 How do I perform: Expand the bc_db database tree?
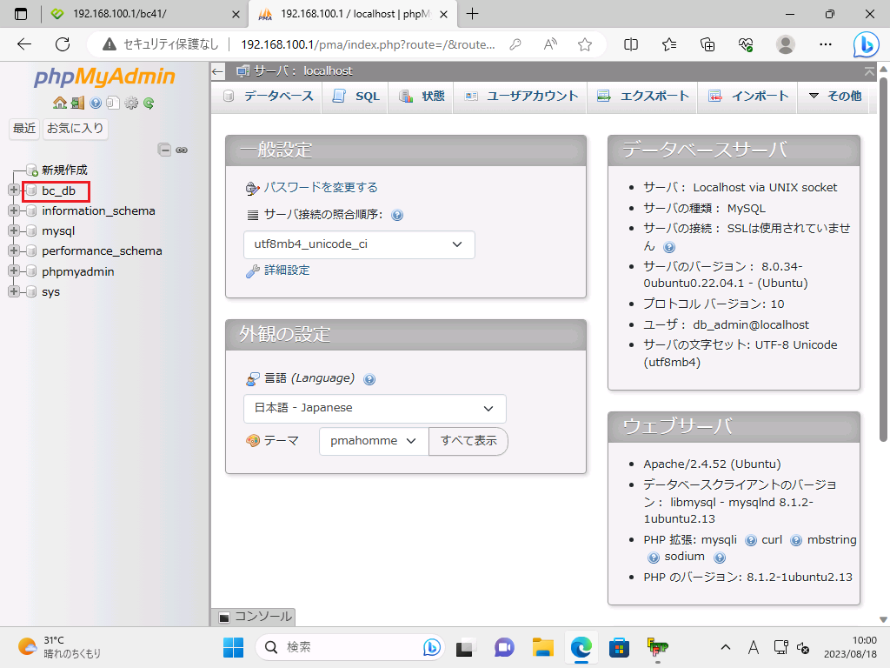tap(14, 190)
